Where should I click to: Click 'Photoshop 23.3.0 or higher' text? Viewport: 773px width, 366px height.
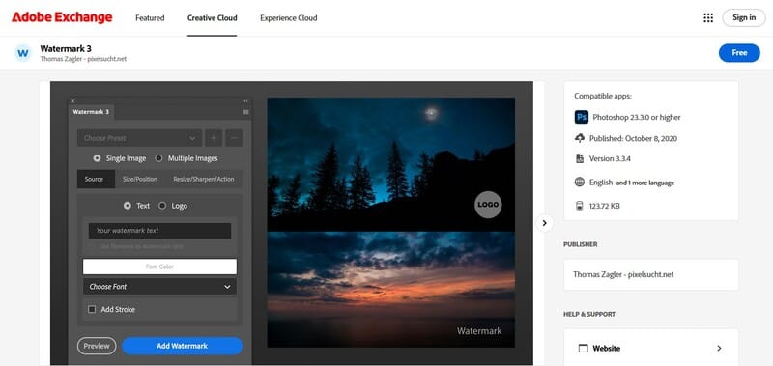[636, 117]
